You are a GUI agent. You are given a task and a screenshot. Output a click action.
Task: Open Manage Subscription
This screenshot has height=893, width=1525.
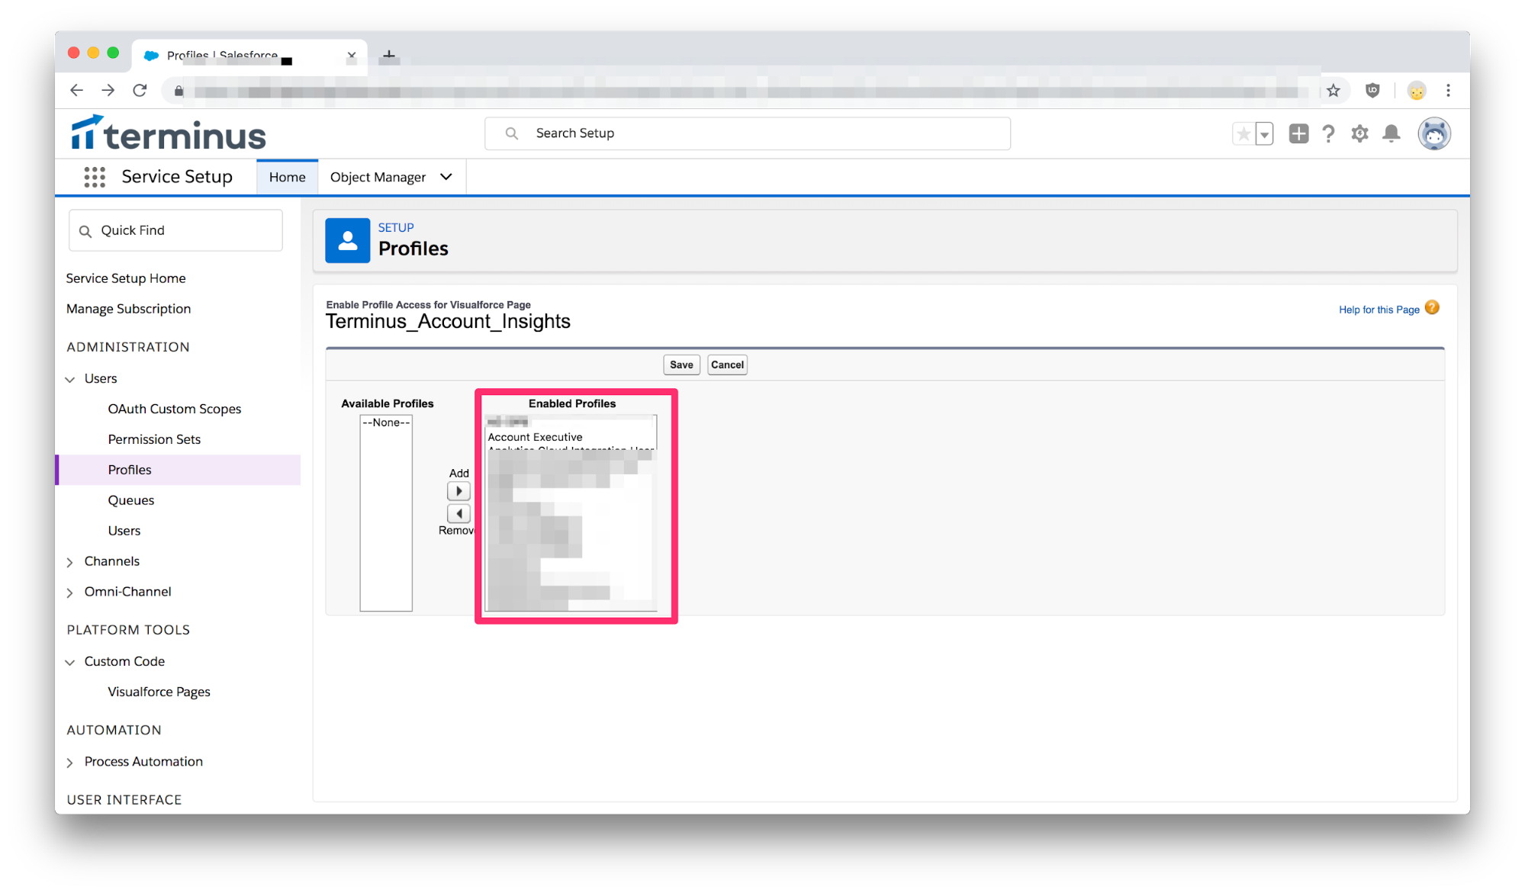point(128,309)
